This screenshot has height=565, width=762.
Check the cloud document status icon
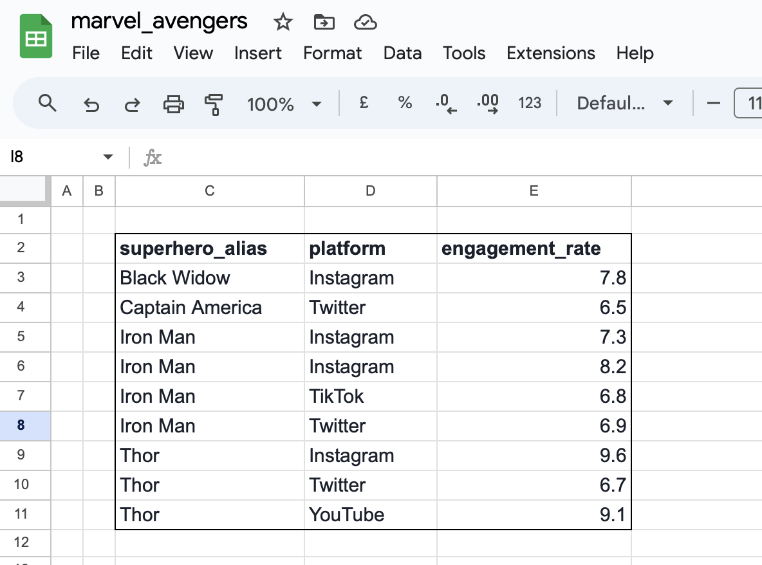(365, 23)
